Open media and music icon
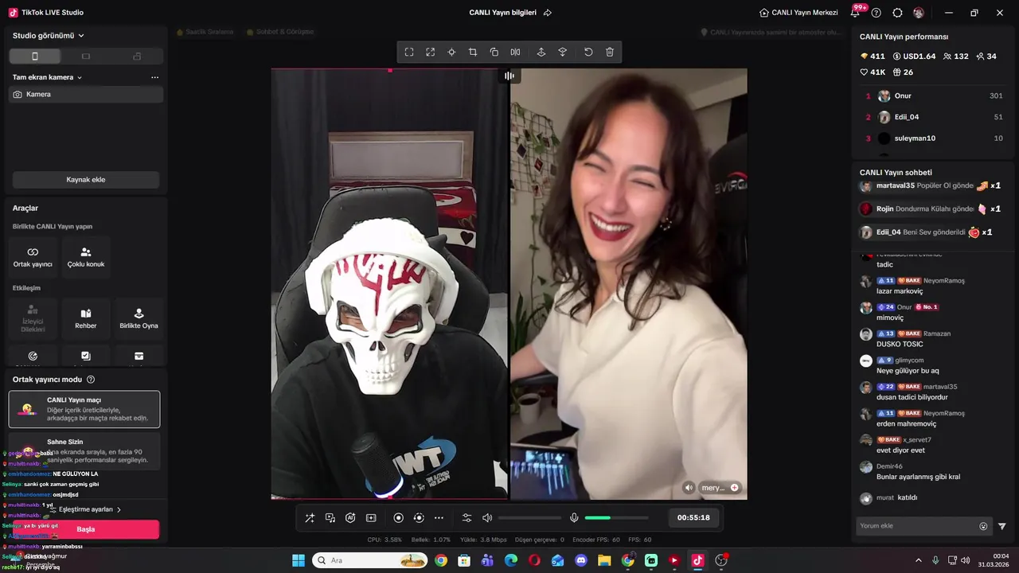The height and width of the screenshot is (573, 1019). click(x=330, y=518)
